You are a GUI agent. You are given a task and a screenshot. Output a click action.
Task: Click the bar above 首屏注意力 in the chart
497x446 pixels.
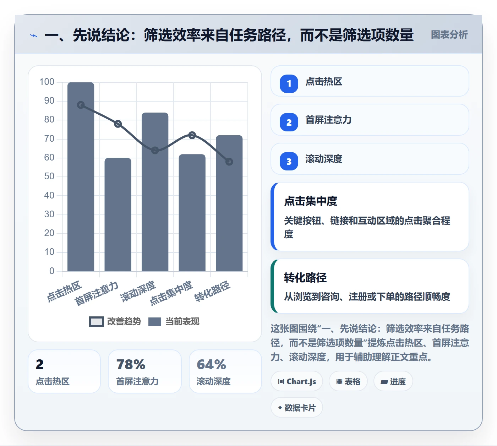(x=118, y=214)
